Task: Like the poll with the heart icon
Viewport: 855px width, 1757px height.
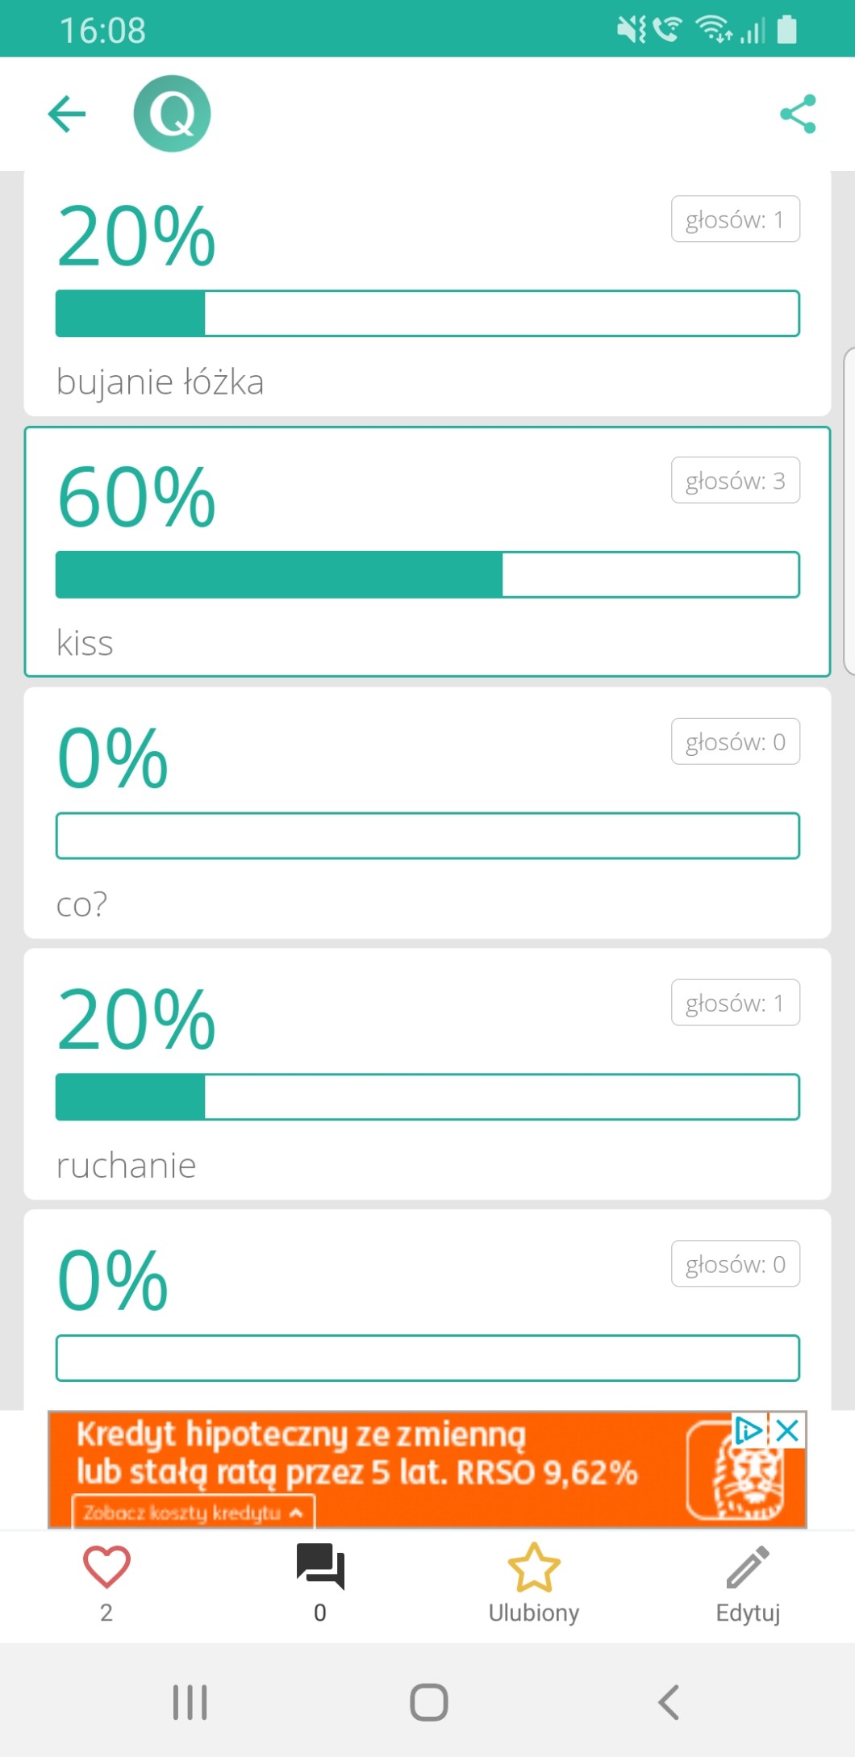Action: coord(106,1567)
